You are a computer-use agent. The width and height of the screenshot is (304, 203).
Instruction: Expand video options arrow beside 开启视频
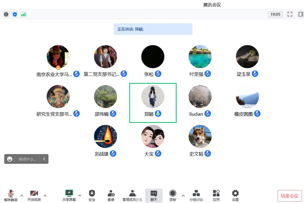(x=45, y=195)
